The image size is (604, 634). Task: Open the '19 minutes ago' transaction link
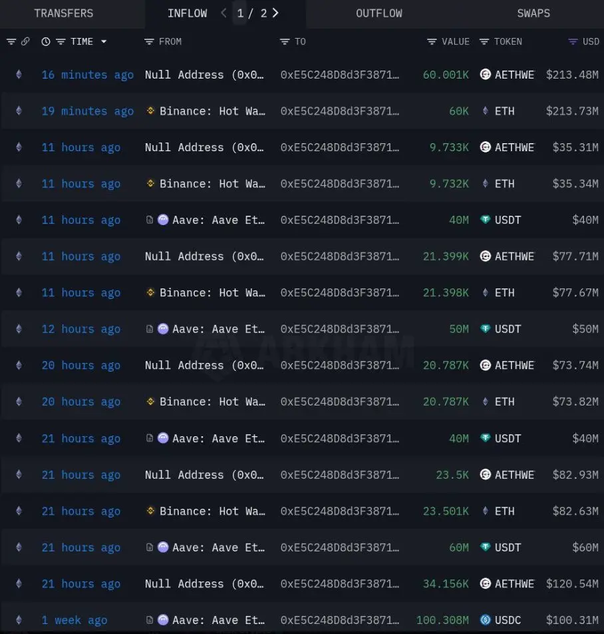88,111
